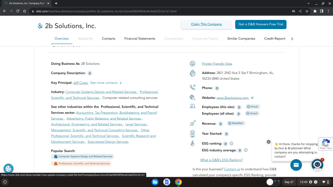Expand more tabs with right chevron
The image size is (333, 187).
[x=292, y=39]
